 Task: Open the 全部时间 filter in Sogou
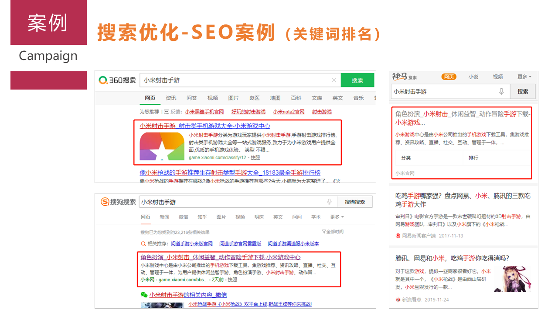coord(333,232)
